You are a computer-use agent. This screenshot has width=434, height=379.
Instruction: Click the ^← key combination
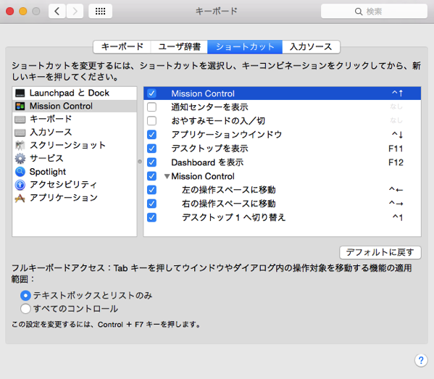396,190
